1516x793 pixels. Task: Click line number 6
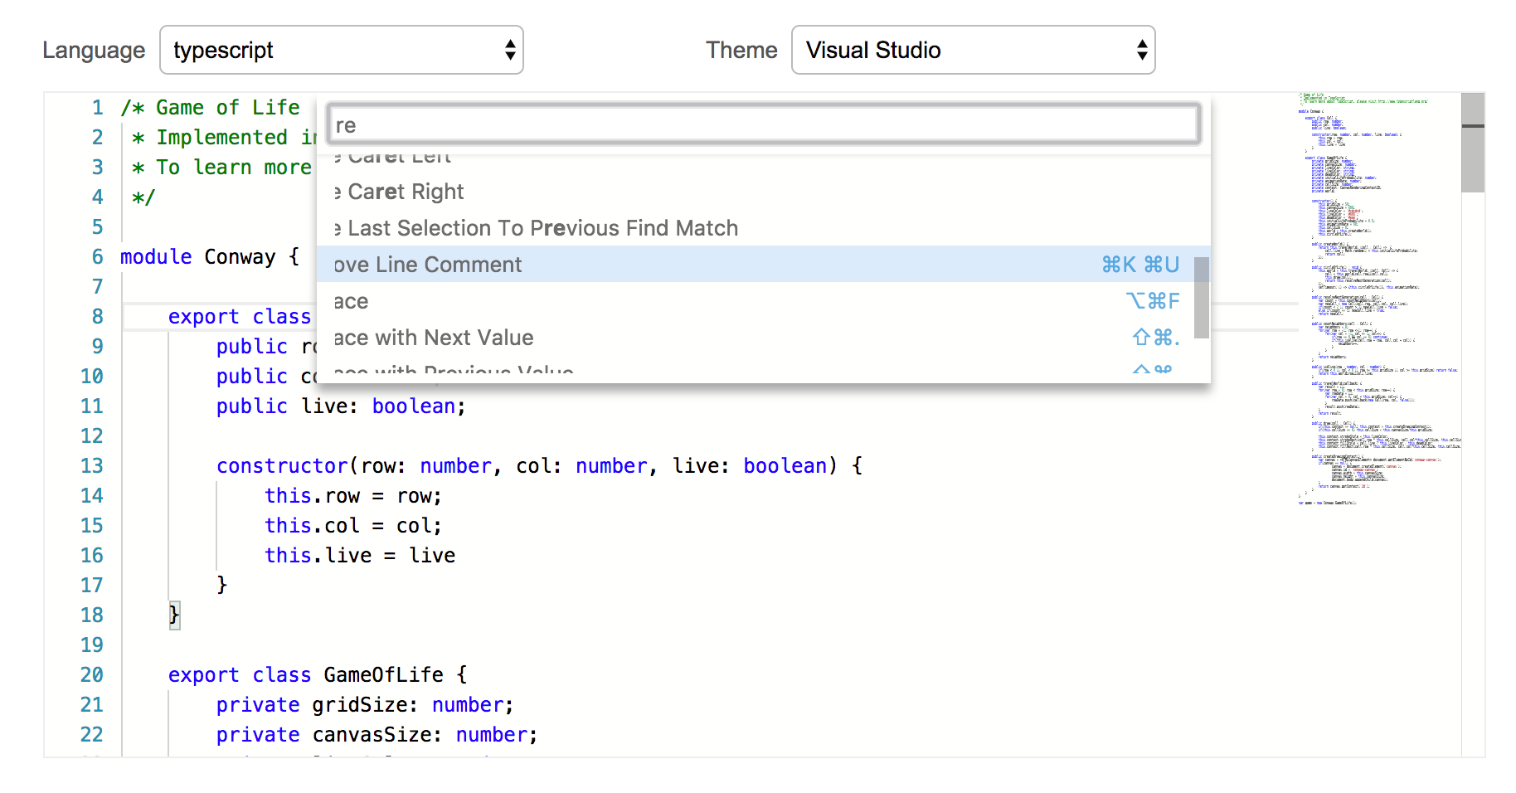click(98, 257)
